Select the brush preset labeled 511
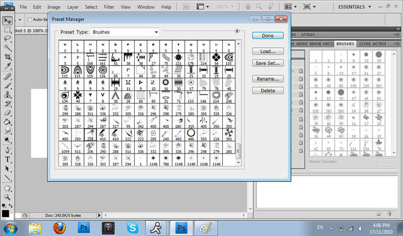This screenshot has width=403, height=236. [x=78, y=147]
